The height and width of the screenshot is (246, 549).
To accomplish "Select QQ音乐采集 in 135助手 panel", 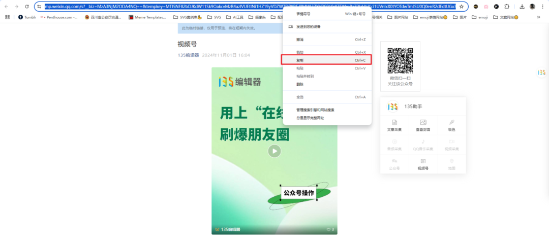I will pos(423,145).
